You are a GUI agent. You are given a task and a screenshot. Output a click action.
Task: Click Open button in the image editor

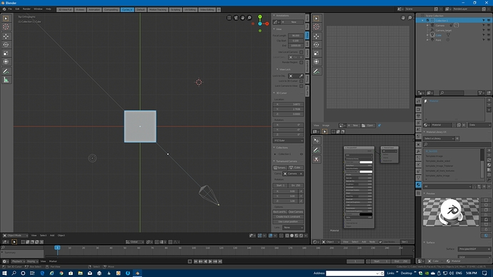pos(367,126)
